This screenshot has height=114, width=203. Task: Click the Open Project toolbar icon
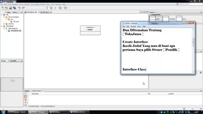click(x=10, y=8)
